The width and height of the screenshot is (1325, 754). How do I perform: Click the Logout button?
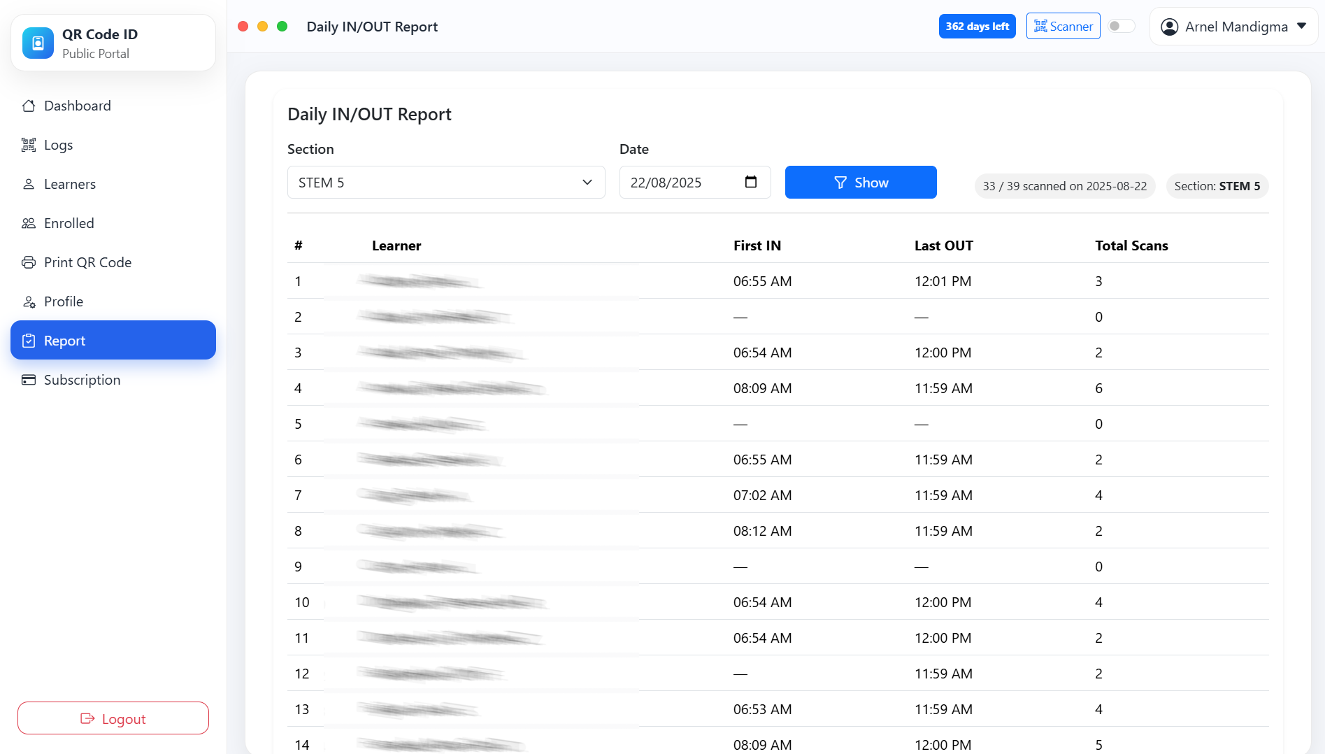(113, 718)
